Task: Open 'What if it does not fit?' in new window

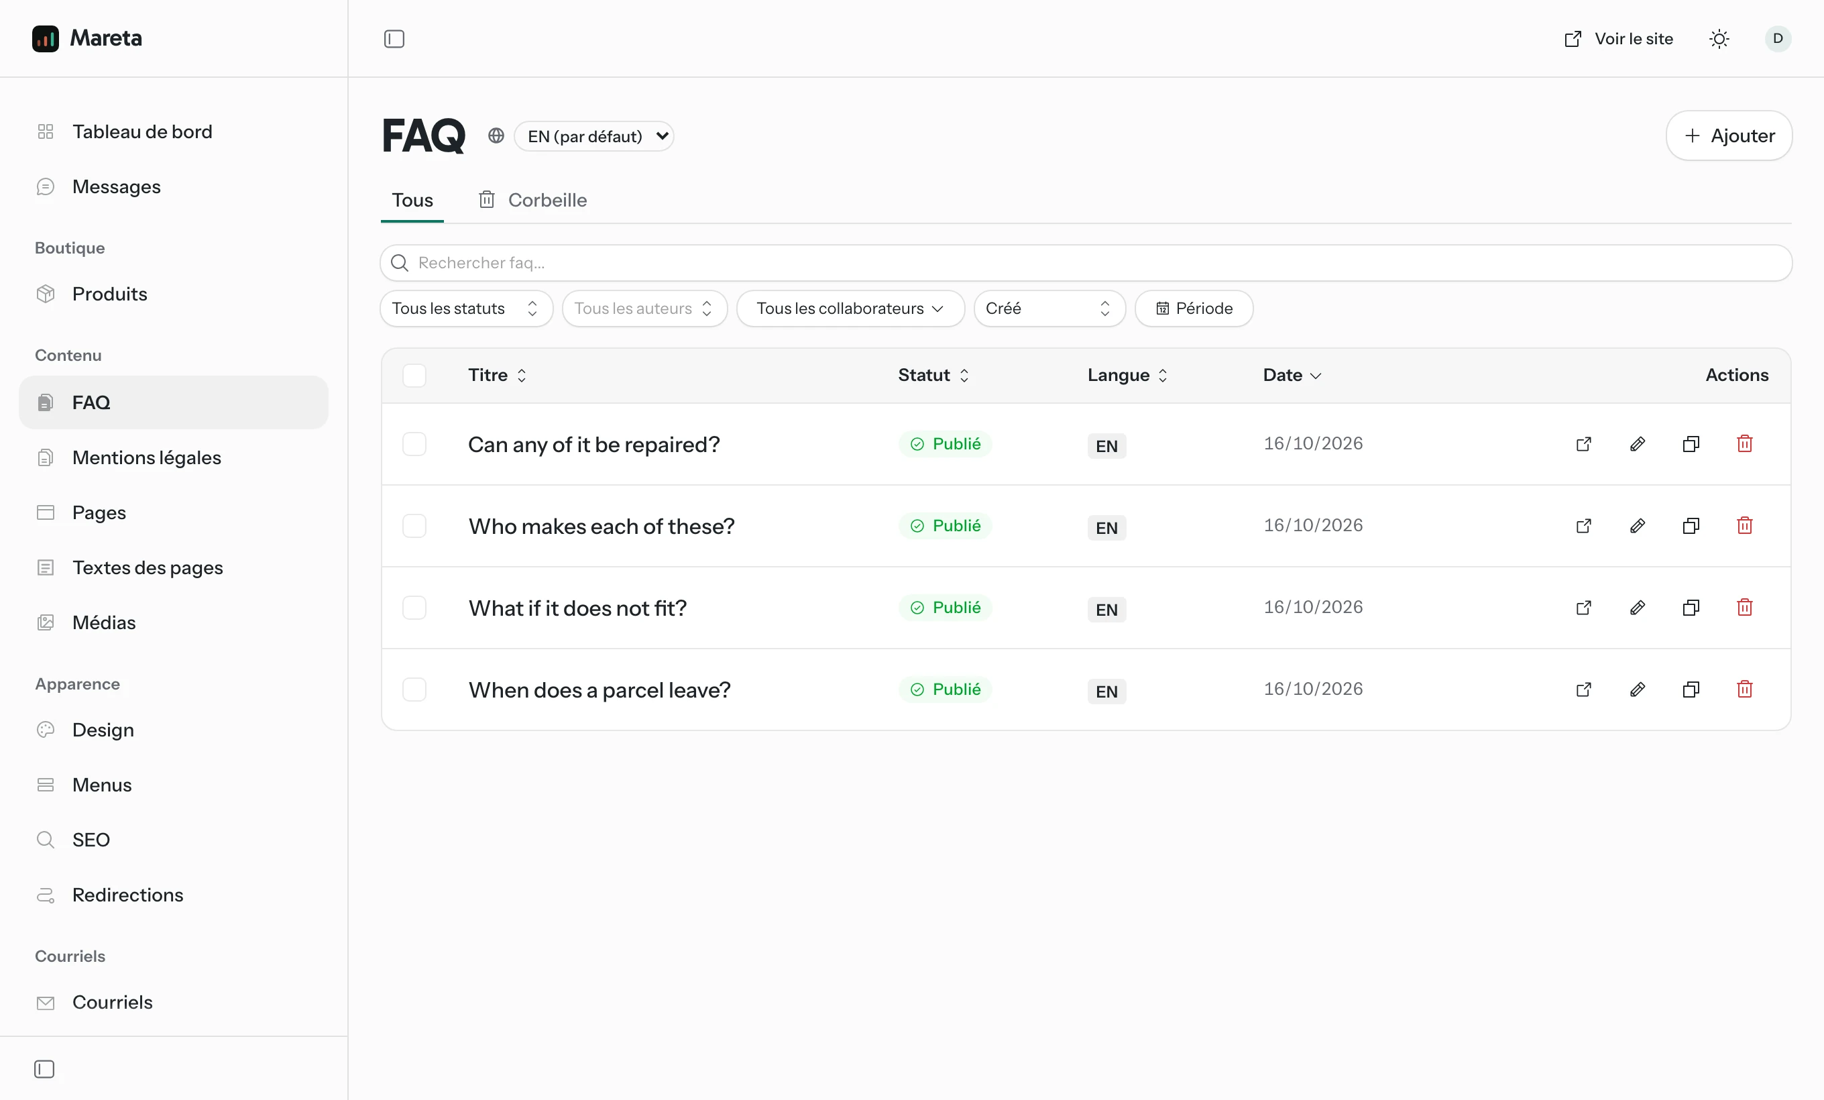Action: point(1583,608)
